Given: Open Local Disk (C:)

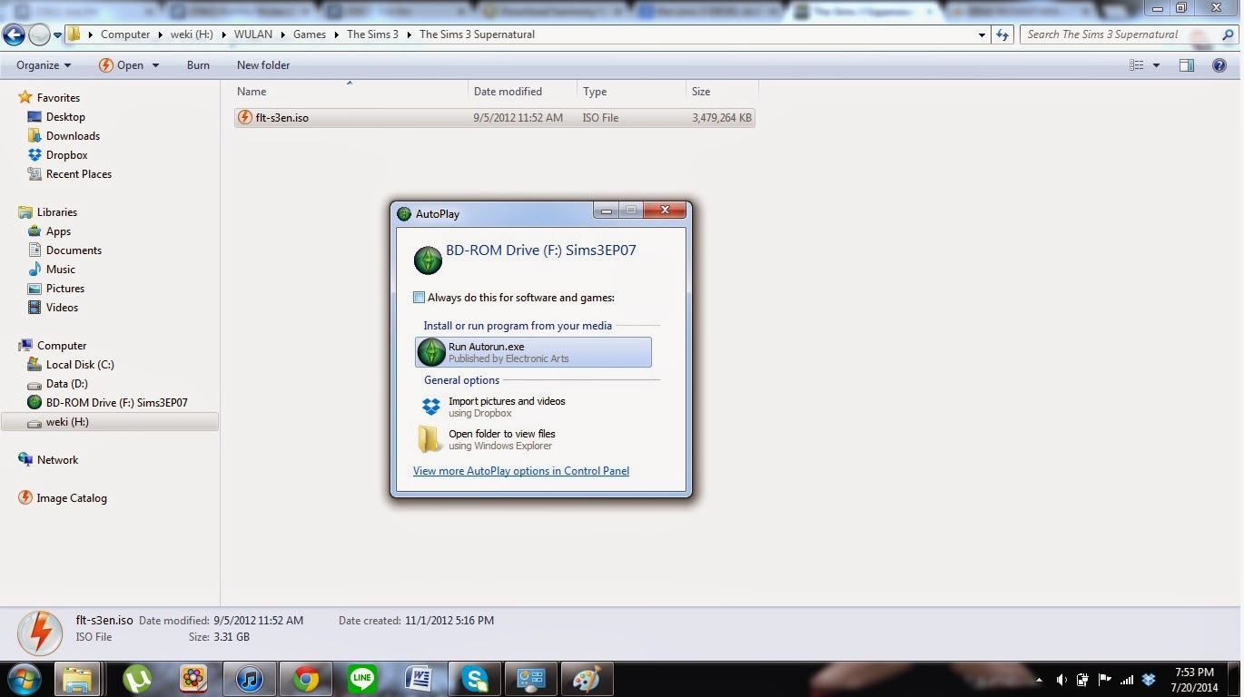Looking at the screenshot, I should click(80, 365).
